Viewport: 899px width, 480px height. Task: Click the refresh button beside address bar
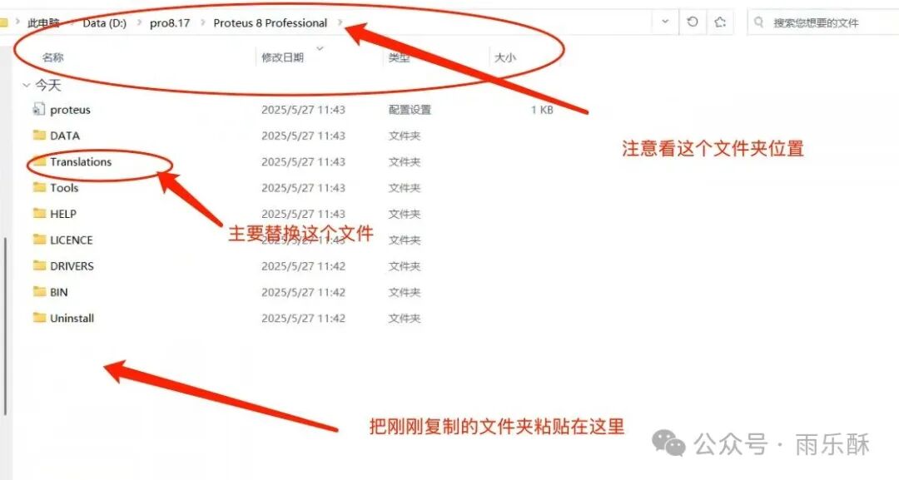pyautogui.click(x=693, y=22)
